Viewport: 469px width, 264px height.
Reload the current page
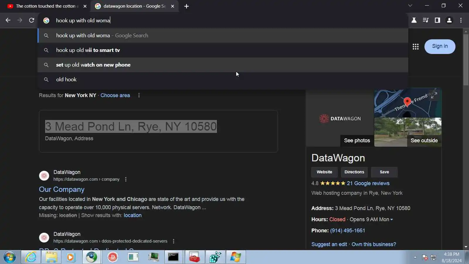click(32, 20)
